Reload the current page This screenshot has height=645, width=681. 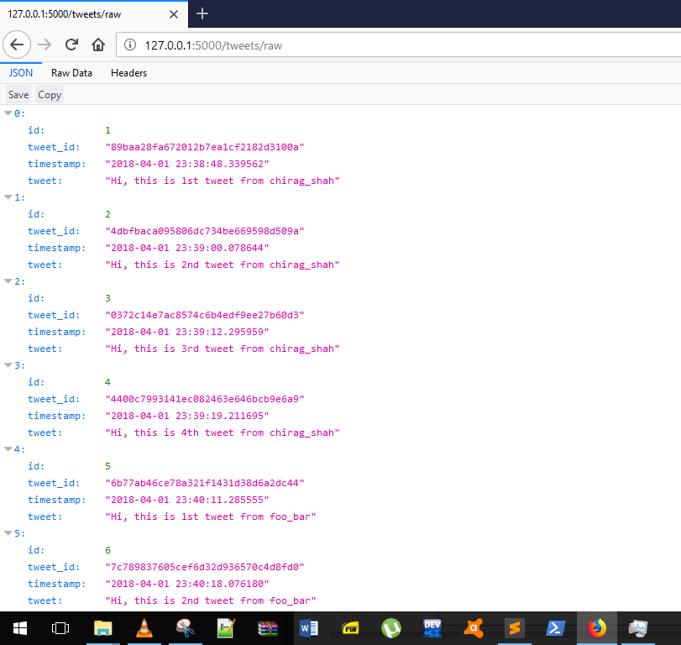71,45
